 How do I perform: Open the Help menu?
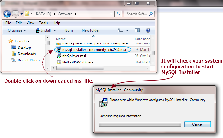56,23
